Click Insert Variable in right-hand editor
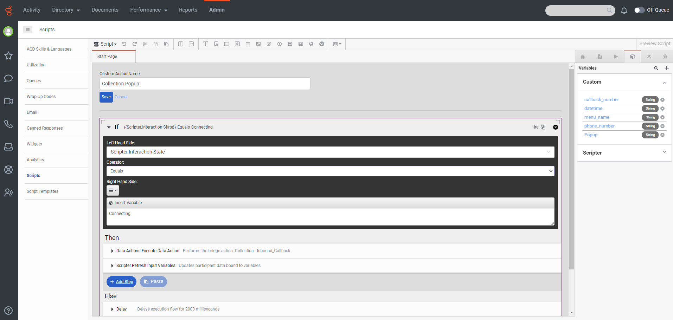The height and width of the screenshot is (320, 673). click(125, 203)
